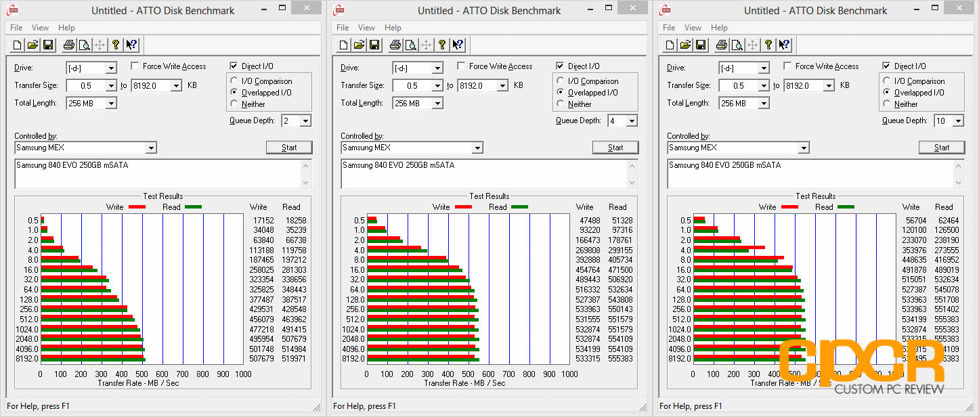Open 8192.0 transfer size dropdown, Queue Depth 10 window

click(x=829, y=85)
